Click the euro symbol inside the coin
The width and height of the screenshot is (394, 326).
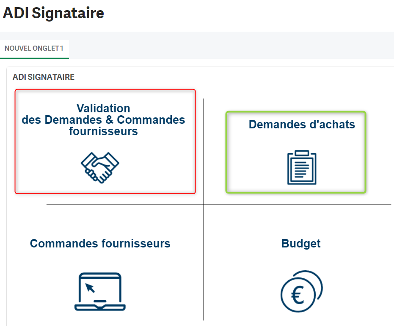298,296
